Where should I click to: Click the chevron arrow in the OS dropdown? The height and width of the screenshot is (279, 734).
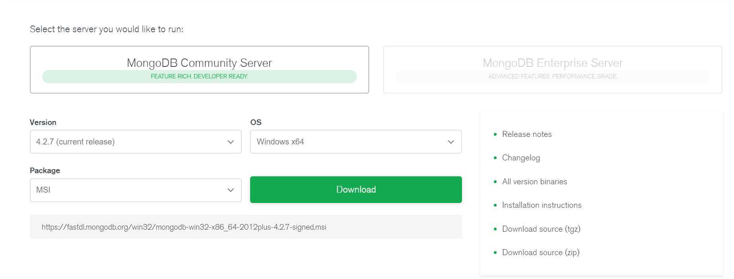pos(450,142)
